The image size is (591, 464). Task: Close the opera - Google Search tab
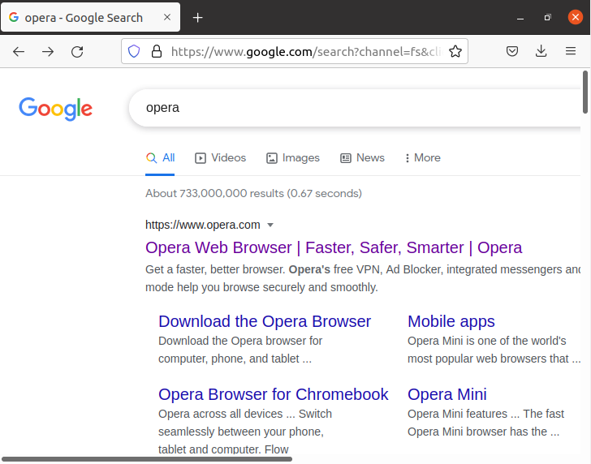[167, 17]
